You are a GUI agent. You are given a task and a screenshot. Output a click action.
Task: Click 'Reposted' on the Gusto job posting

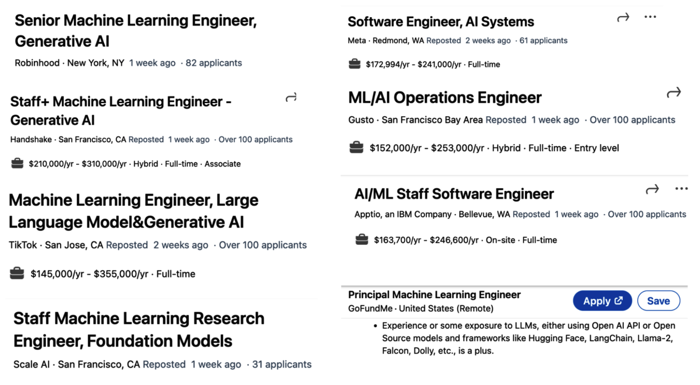(506, 120)
